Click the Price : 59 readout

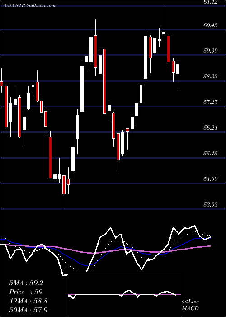pos(26,292)
